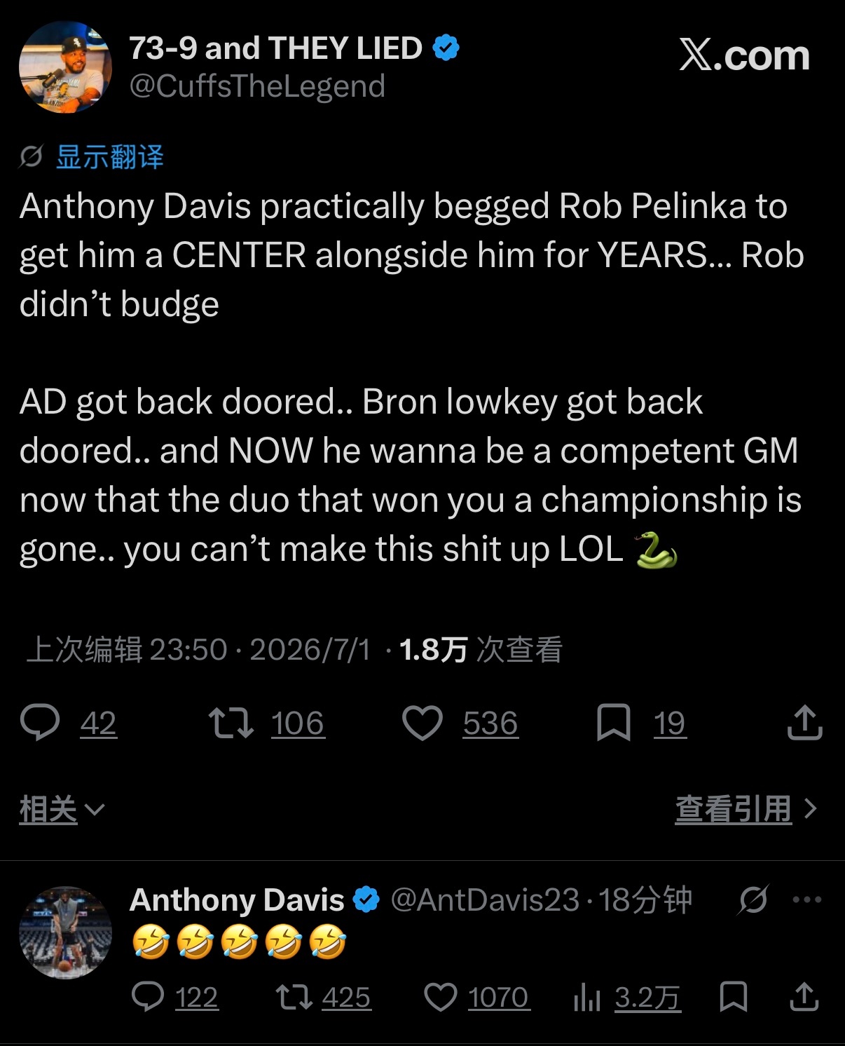
Task: Reply to Anthony Davis's comment
Action: click(147, 996)
